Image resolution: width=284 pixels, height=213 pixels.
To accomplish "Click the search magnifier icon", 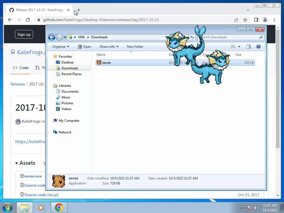I will click(261, 37).
